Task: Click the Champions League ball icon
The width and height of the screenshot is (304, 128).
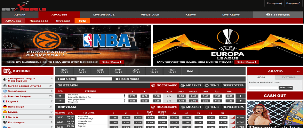Action: click(x=5, y=80)
